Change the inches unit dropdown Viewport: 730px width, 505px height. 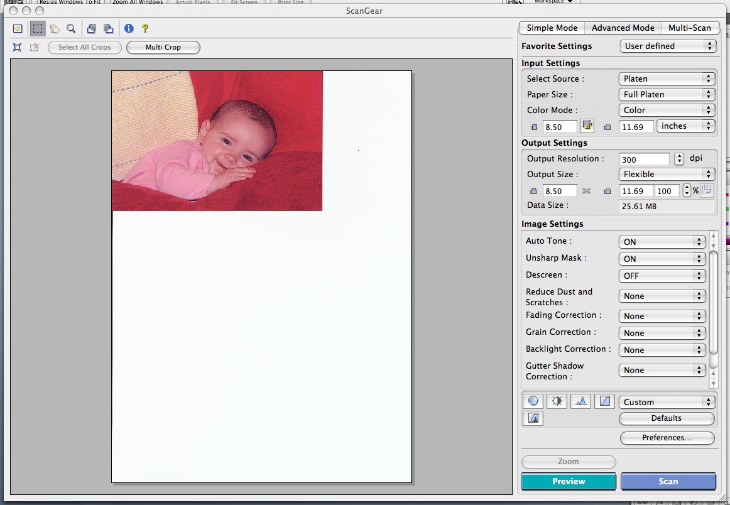(x=685, y=126)
